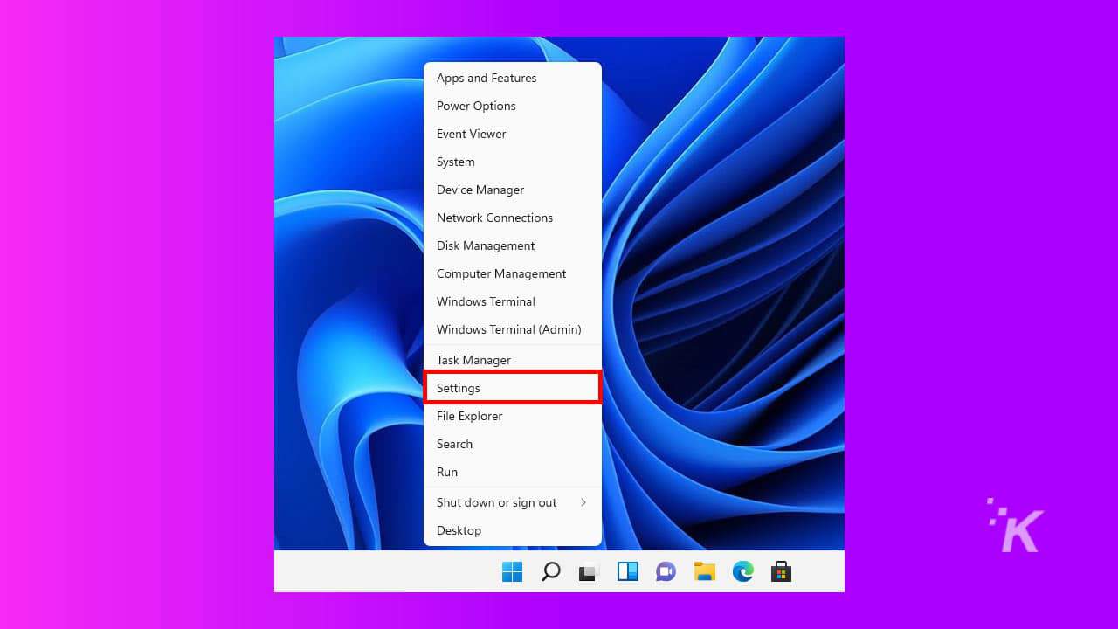Open File Explorer from the taskbar
Image resolution: width=1118 pixels, height=629 pixels.
click(704, 571)
